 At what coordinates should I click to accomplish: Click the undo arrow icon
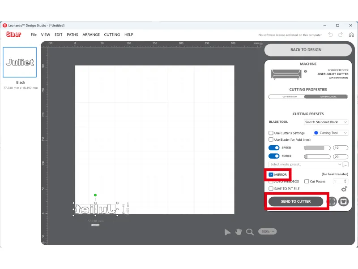pyautogui.click(x=331, y=35)
